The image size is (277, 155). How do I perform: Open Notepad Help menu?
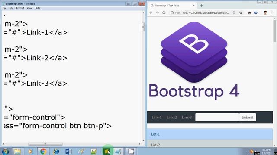pos(37,8)
